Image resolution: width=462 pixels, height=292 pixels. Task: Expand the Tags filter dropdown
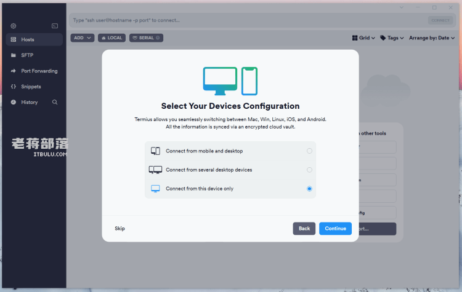(x=392, y=38)
